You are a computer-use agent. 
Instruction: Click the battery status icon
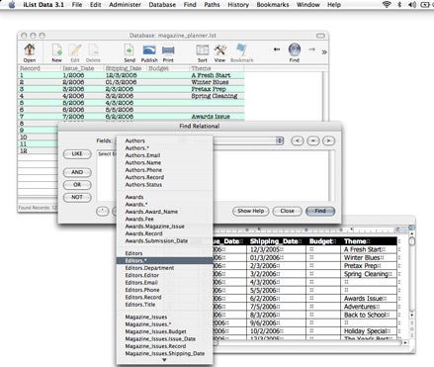pos(425,5)
